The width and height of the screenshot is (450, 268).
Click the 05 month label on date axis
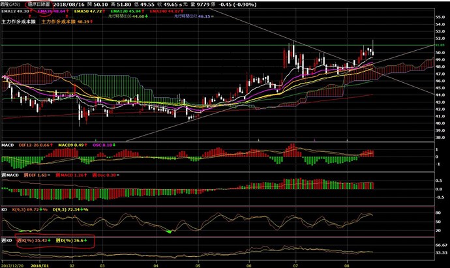tap(198, 265)
